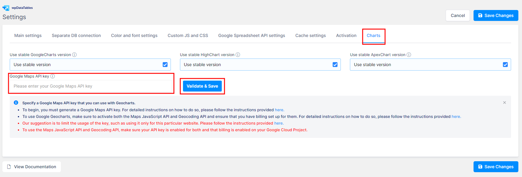Select the Cache settings tab
Viewport: 522px width, 177px height.
[311, 35]
